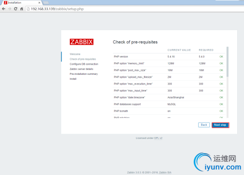244x175 pixels.
Task: Close the Installation tab
Action: (39, 2)
